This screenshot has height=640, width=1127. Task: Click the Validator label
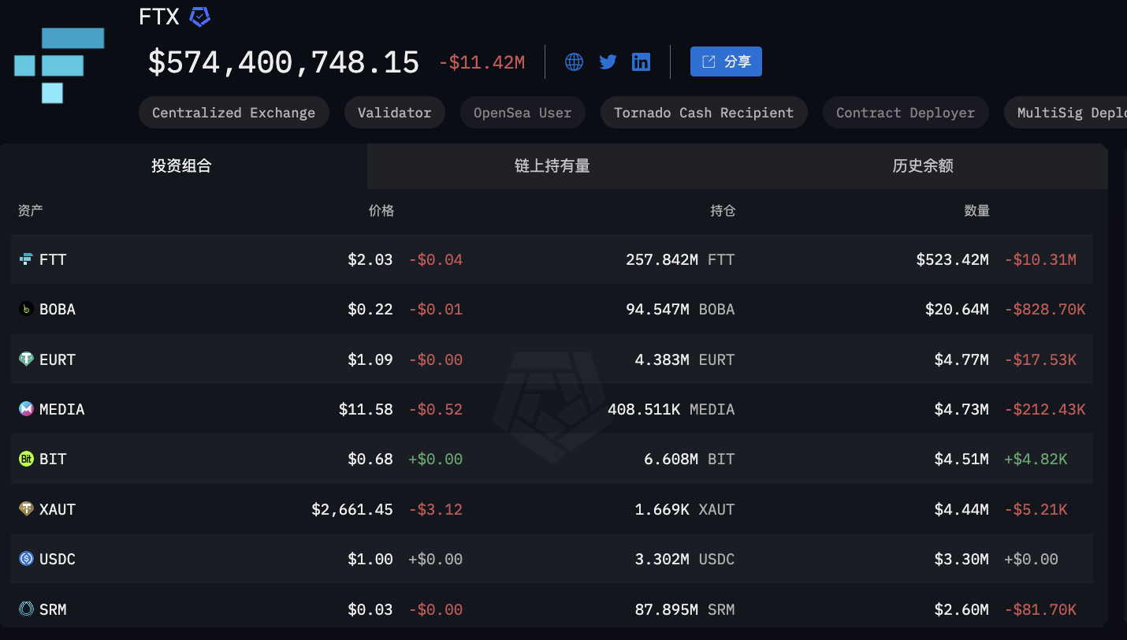click(394, 112)
